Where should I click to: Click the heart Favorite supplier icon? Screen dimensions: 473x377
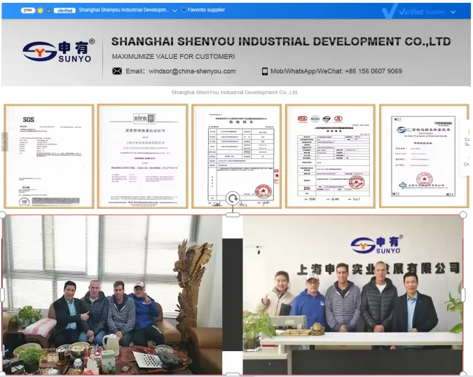[x=184, y=10]
